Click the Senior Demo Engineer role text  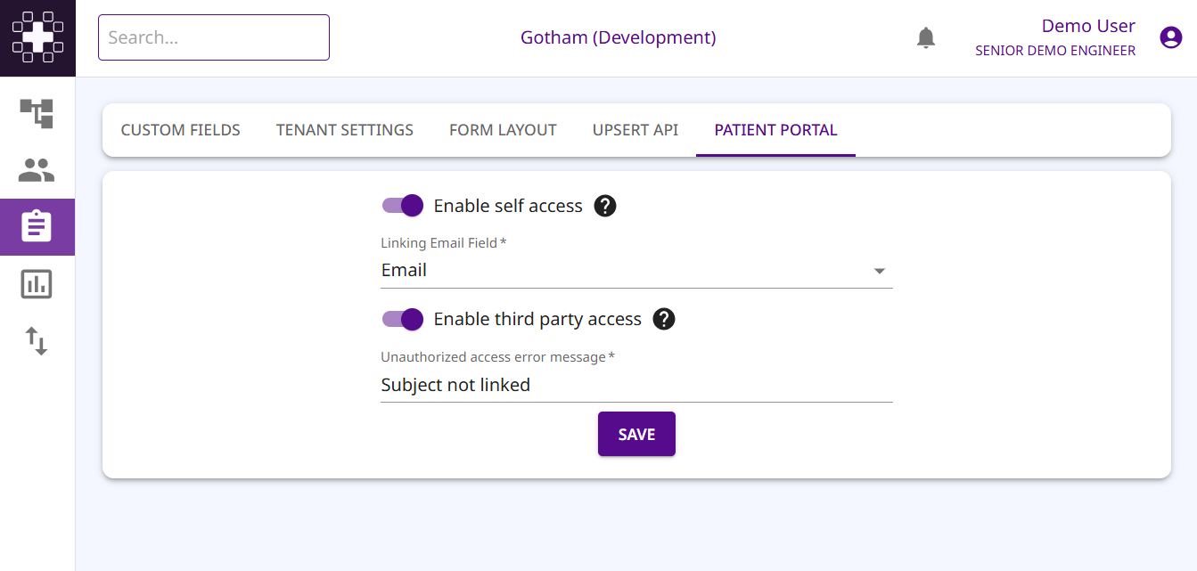(x=1055, y=51)
